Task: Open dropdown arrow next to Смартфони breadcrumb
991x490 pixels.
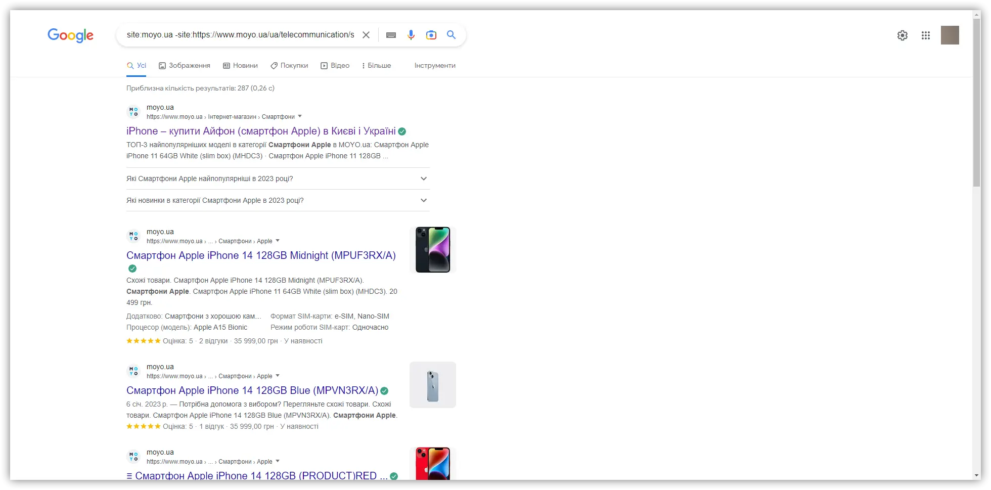Action: pos(300,116)
